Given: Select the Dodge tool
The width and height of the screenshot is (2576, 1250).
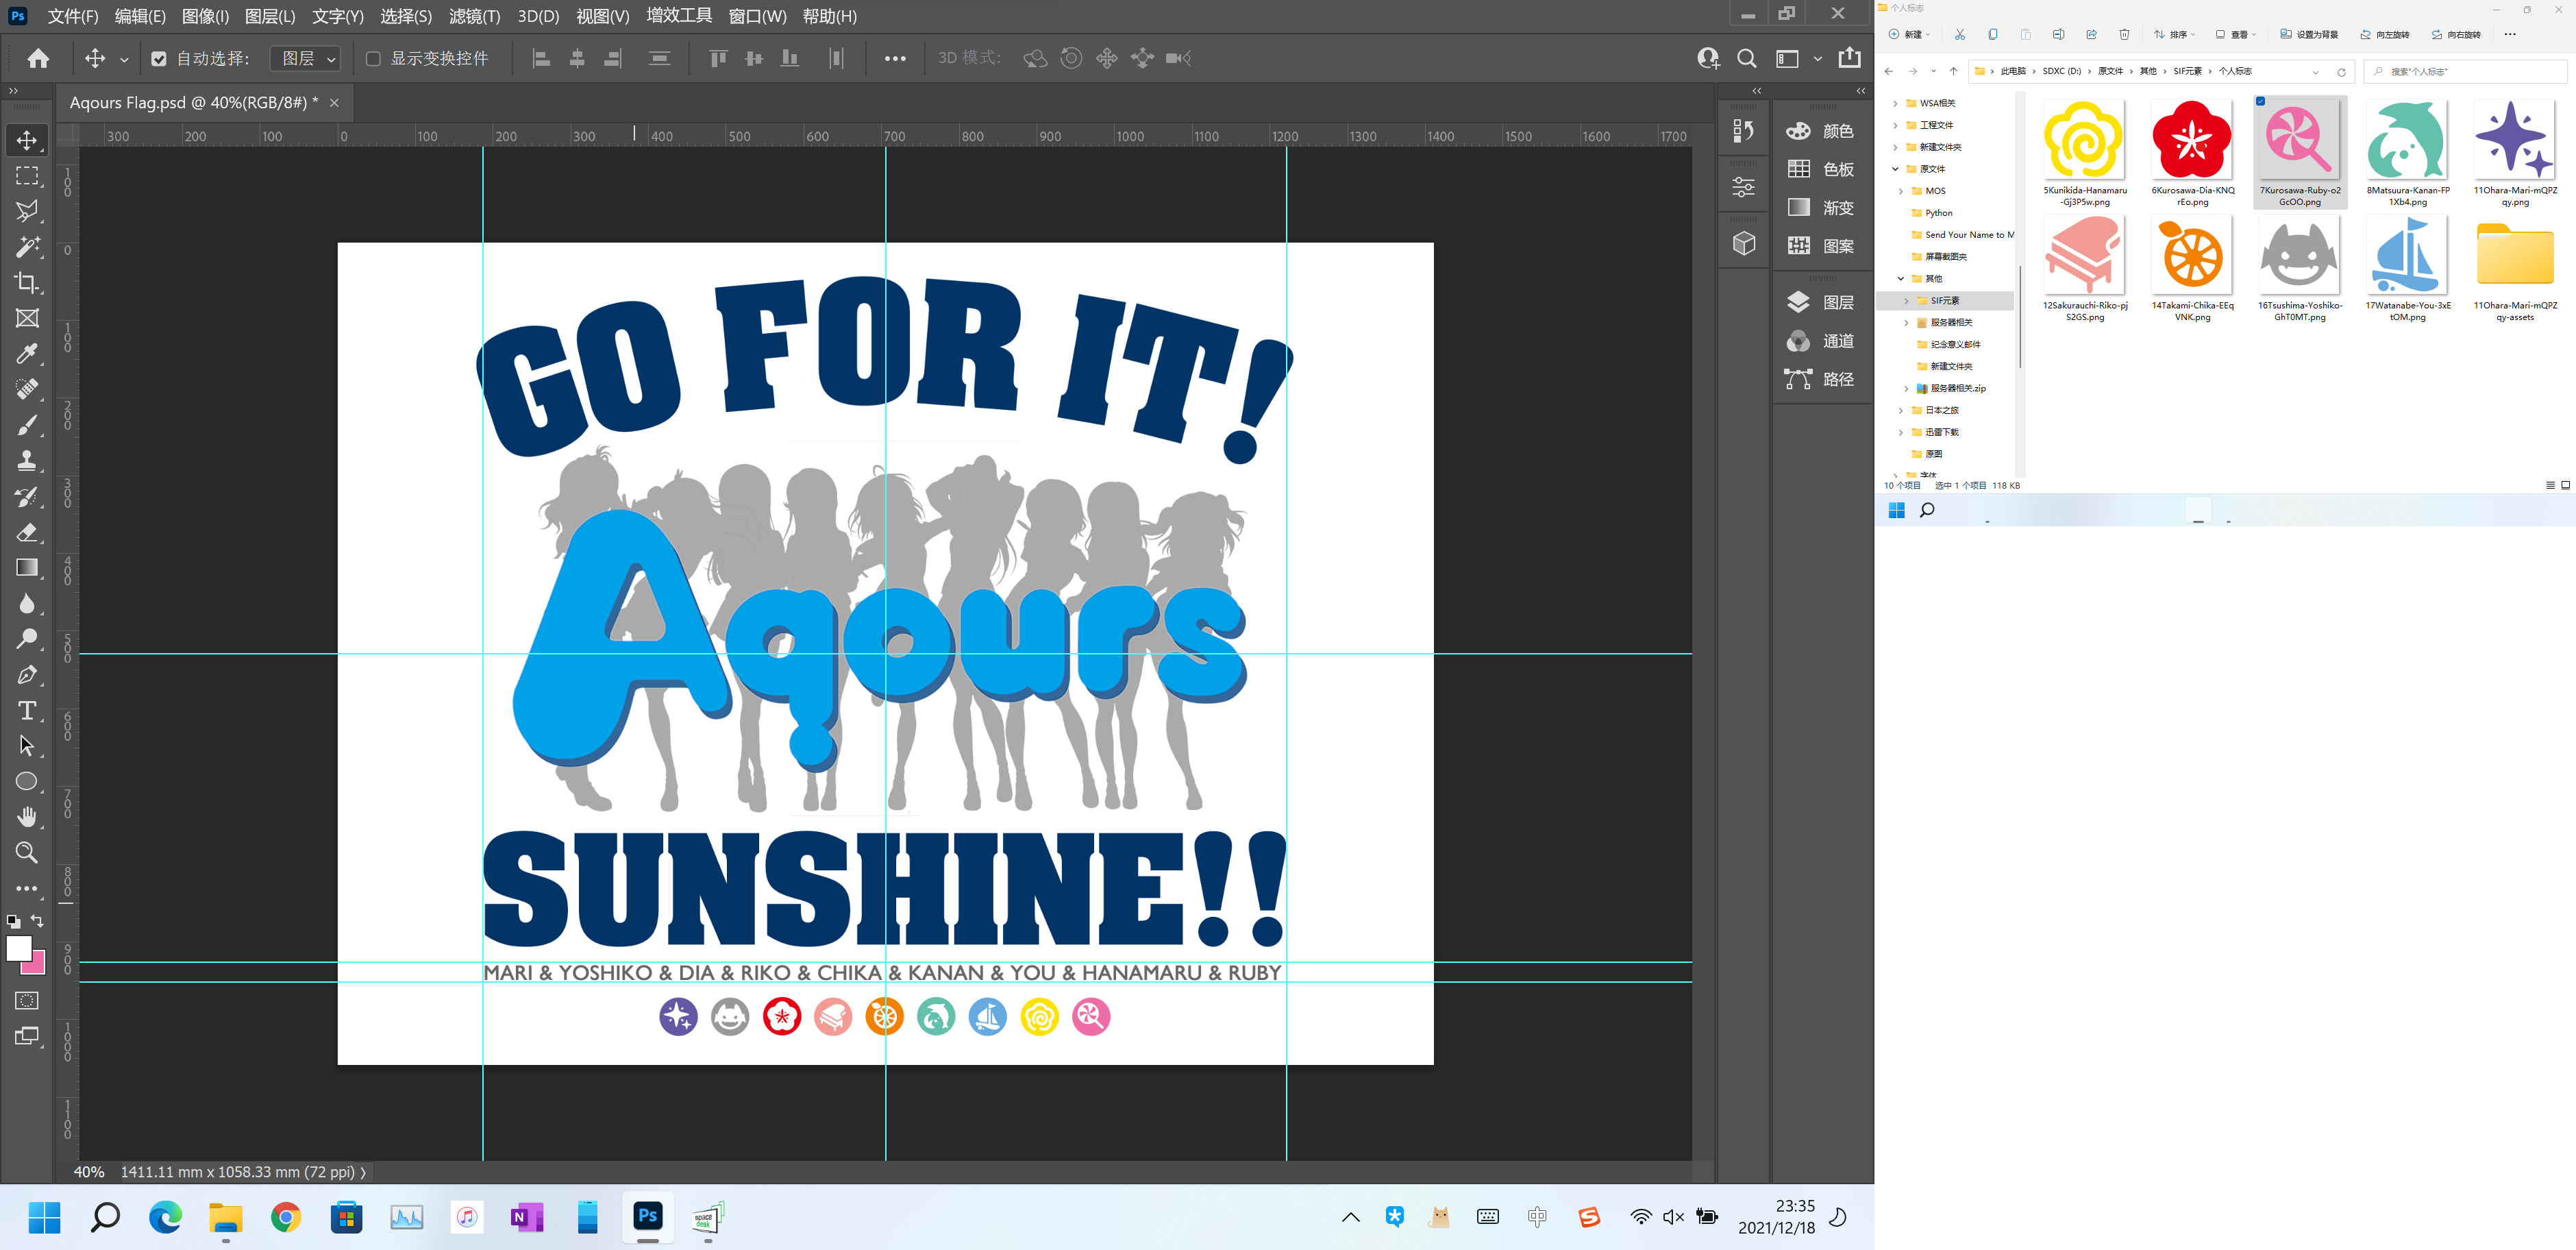Looking at the screenshot, I should pyautogui.click(x=27, y=639).
